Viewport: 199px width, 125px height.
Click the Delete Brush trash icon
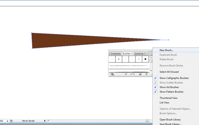(x=146, y=74)
